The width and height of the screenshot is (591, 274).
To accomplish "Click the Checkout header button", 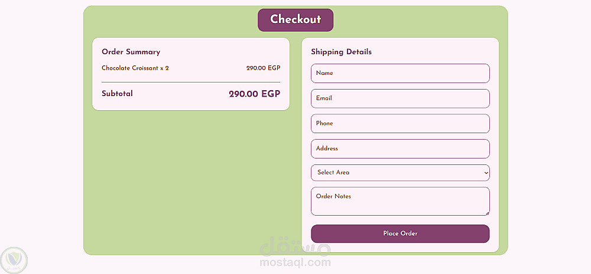I will click(295, 20).
